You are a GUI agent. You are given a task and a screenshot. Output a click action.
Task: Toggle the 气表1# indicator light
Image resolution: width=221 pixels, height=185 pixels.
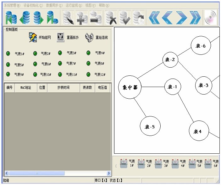tap(8, 54)
